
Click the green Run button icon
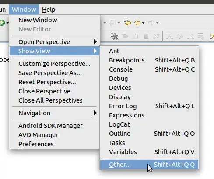2,23
